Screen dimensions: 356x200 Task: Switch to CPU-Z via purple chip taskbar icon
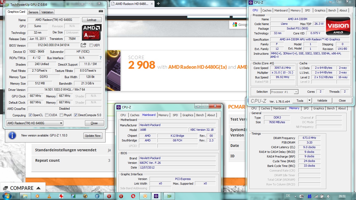coord(156,196)
